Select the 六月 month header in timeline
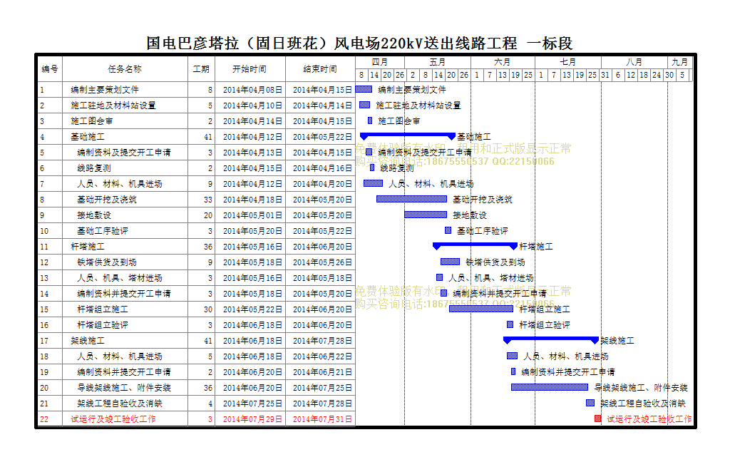The height and width of the screenshot is (462, 730). click(x=503, y=62)
